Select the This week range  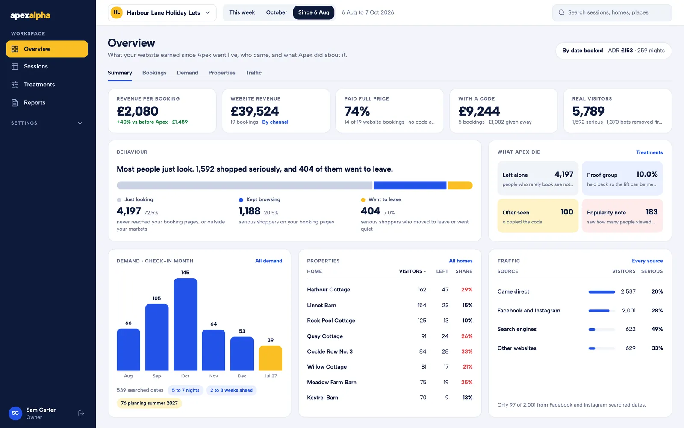click(x=242, y=12)
